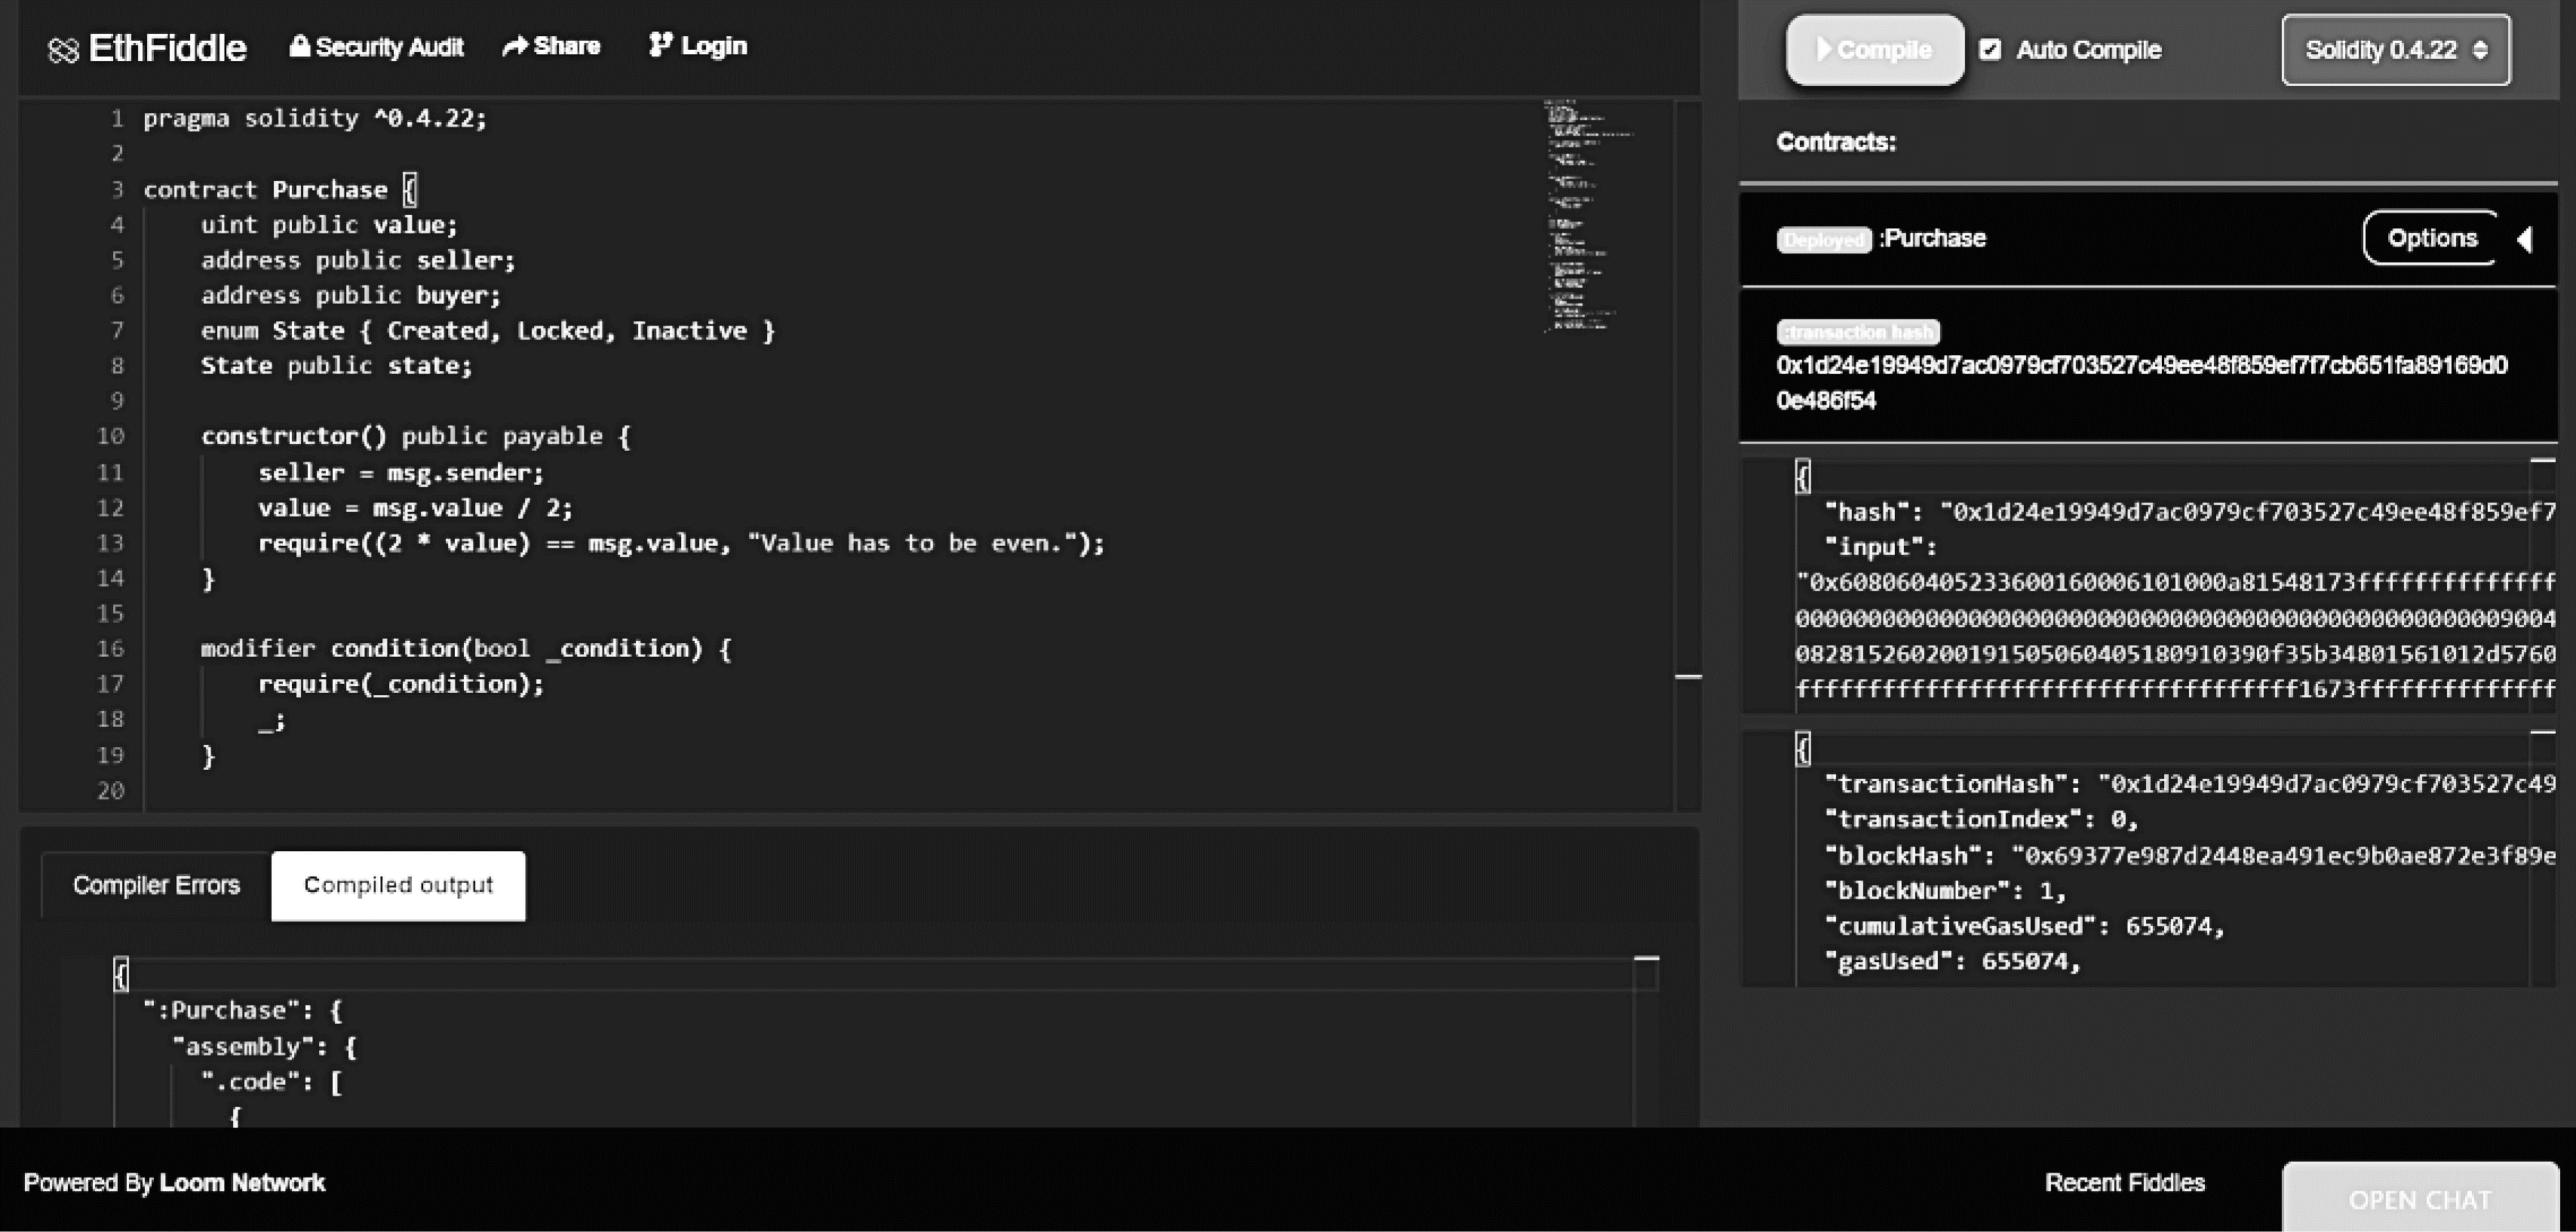Minimize the hash/input JSON panel
This screenshot has width=2576, height=1232.
(2541, 461)
